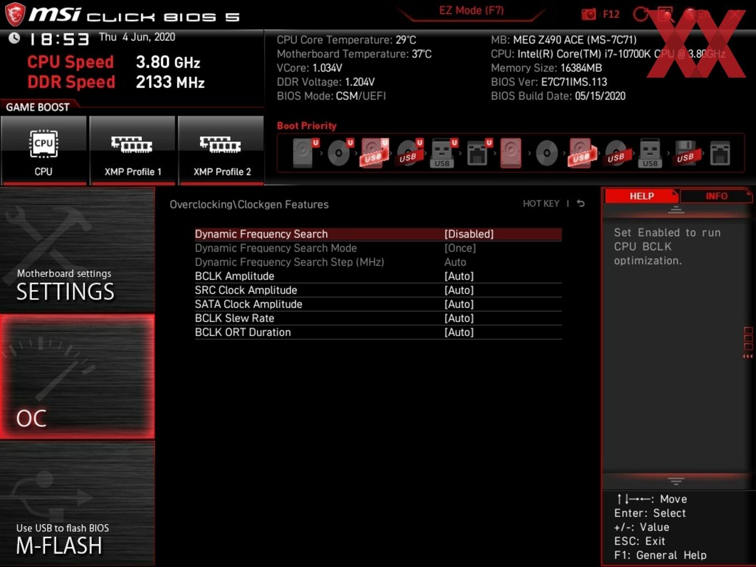Click the BIOS Mode CSM/UEFI text
Screen dimensions: 756x567
coord(331,96)
